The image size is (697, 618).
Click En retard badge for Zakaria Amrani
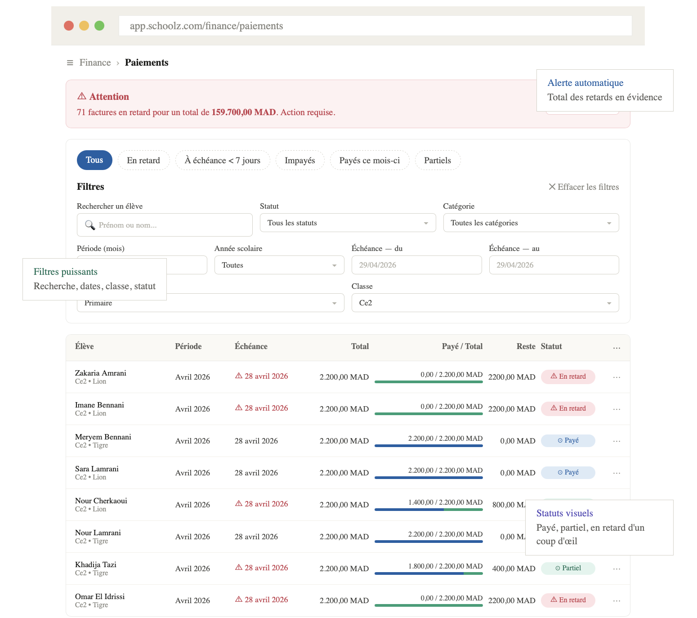(x=568, y=376)
